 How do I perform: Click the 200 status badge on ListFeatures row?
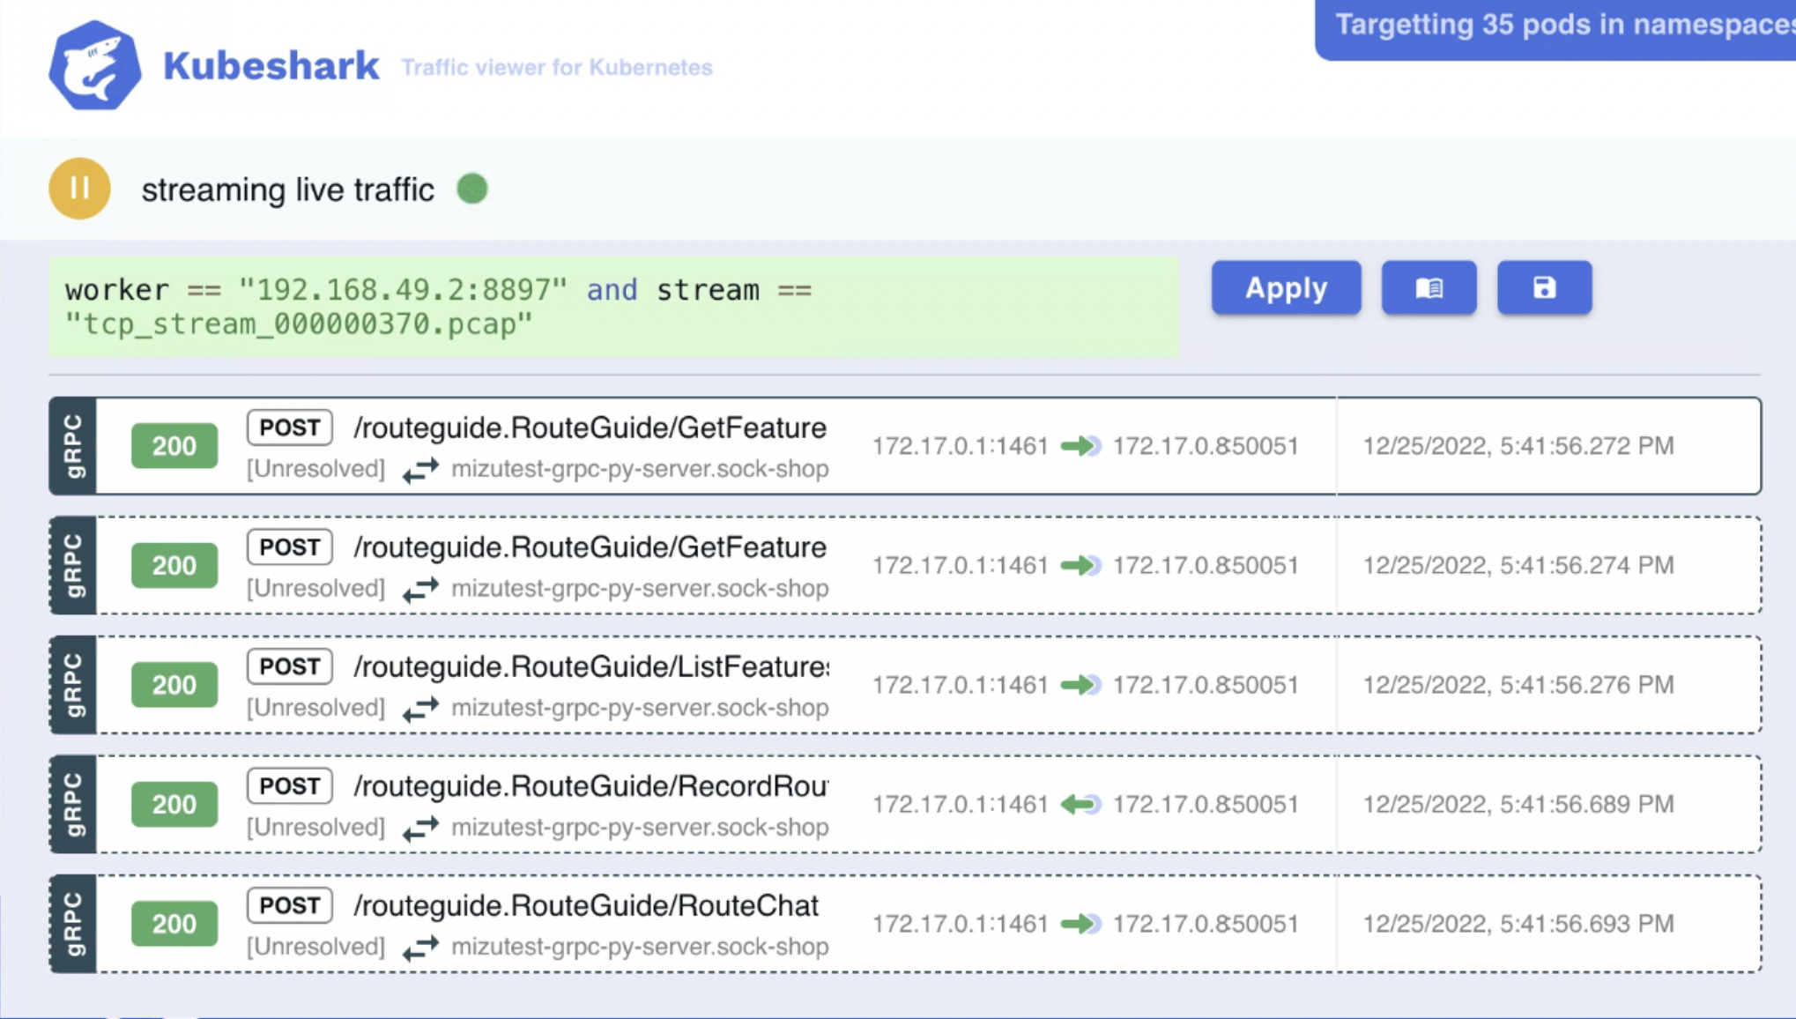[174, 685]
